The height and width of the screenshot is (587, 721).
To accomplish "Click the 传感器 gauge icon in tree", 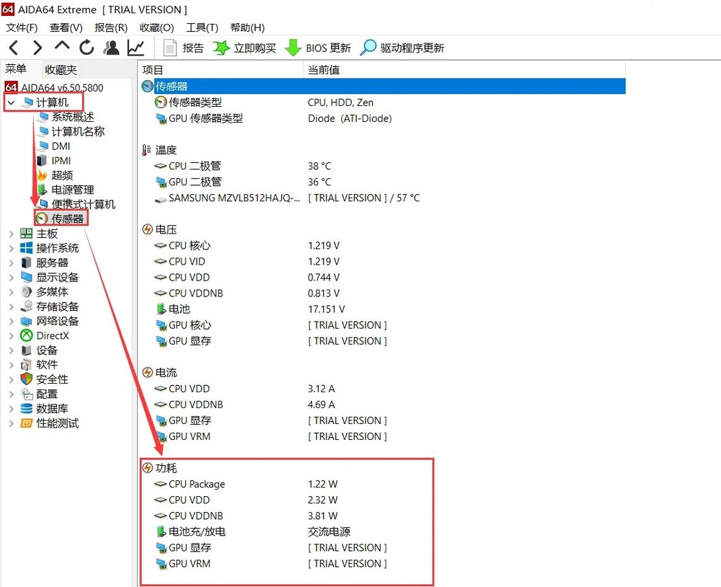I will tap(43, 218).
